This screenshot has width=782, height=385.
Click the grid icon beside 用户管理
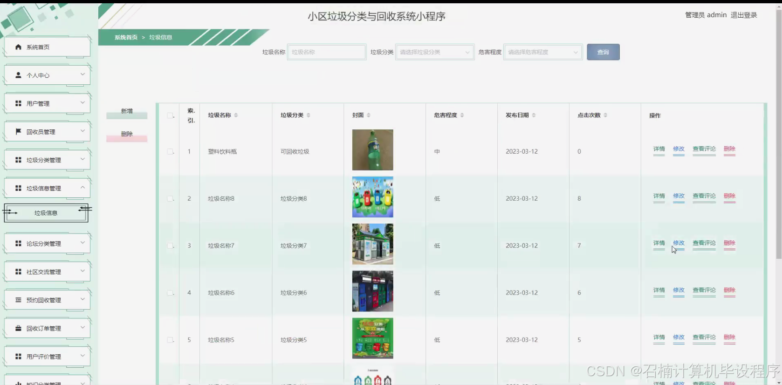18,103
